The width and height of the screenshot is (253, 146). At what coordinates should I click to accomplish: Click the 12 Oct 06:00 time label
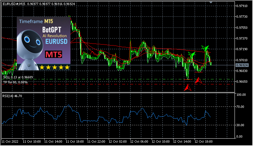pos(139,142)
